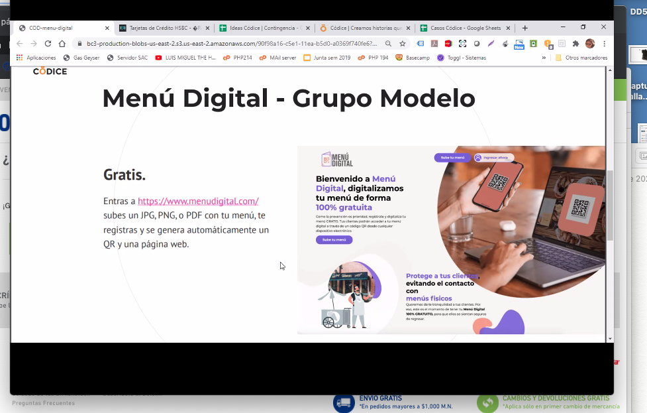Open the red PDF extension icon
This screenshot has width=647, height=413.
[448, 43]
